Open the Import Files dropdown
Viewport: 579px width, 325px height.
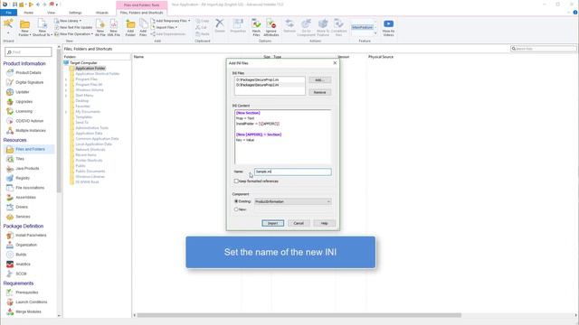coord(164,27)
